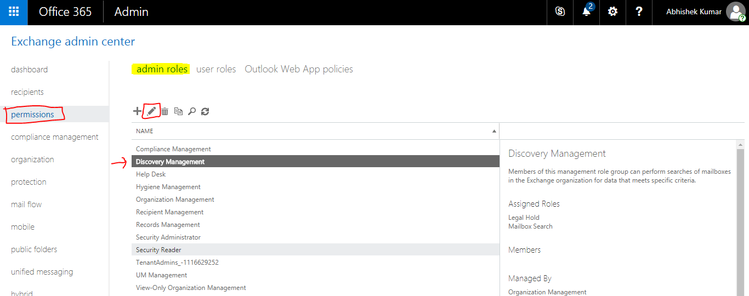
Task: Click the help question mark icon
Action: 639,12
